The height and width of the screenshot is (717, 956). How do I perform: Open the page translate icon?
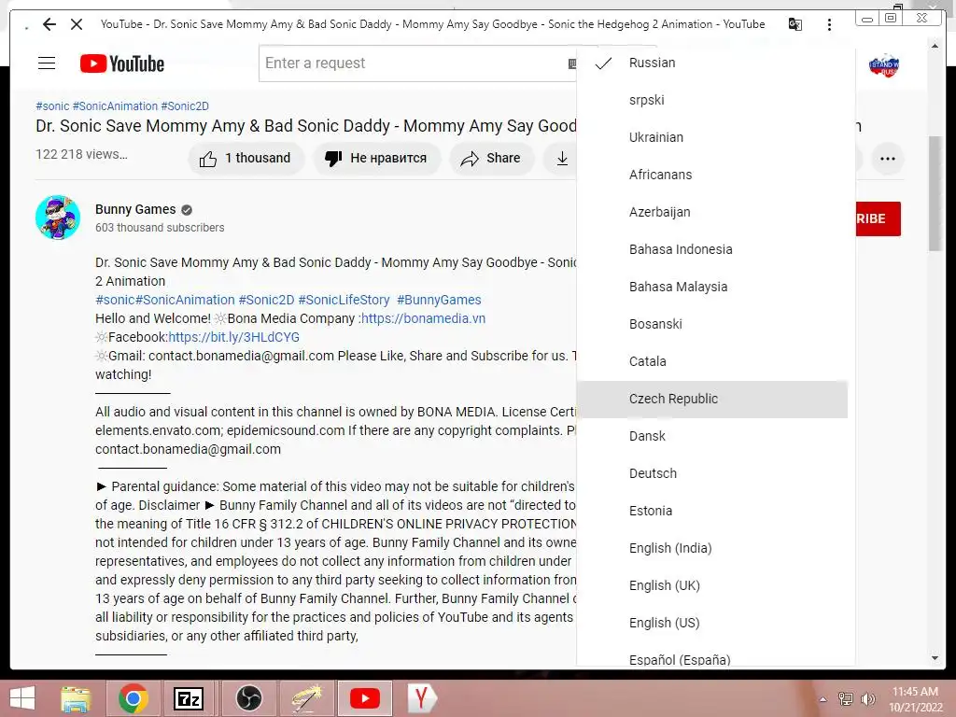[795, 24]
